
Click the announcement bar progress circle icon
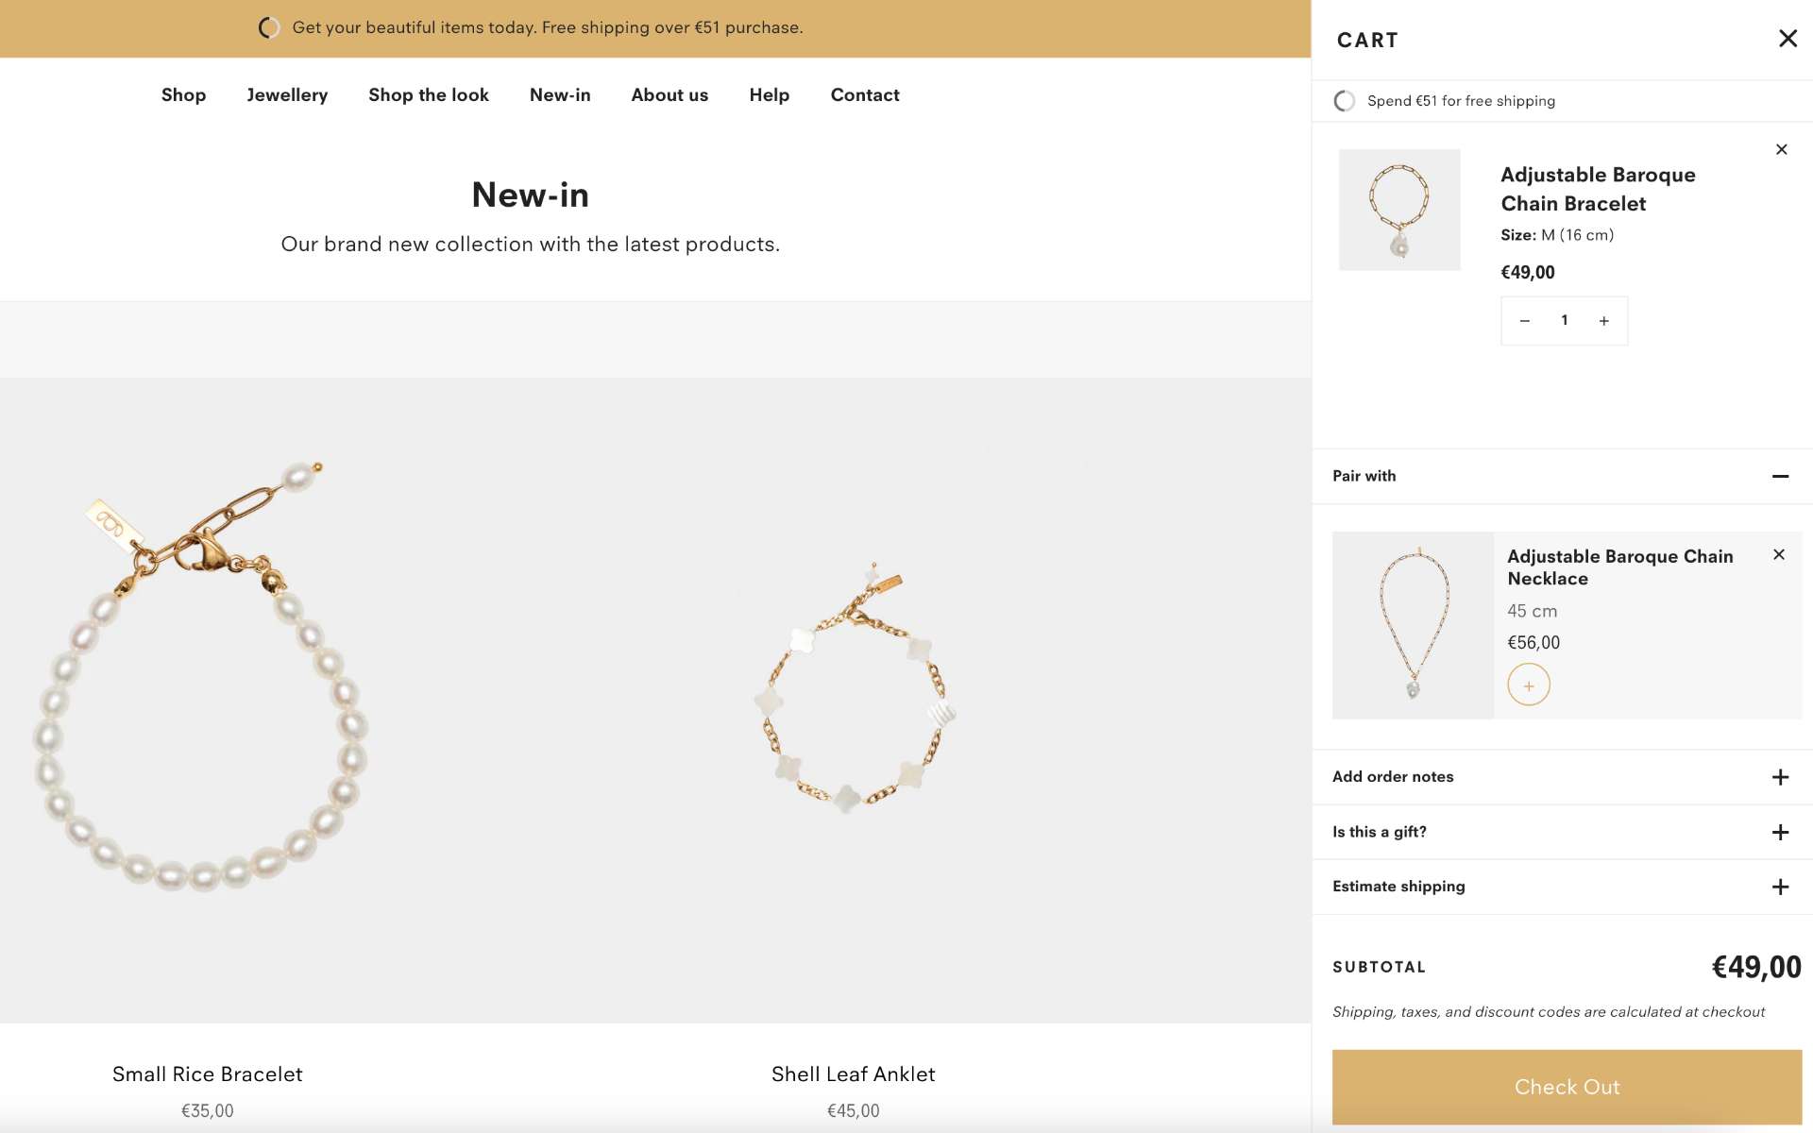(x=269, y=27)
